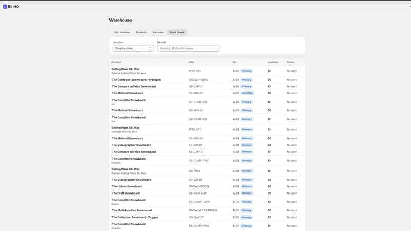Select the Stock Levels tab
Screen dimensions: 411x231
(x=177, y=32)
